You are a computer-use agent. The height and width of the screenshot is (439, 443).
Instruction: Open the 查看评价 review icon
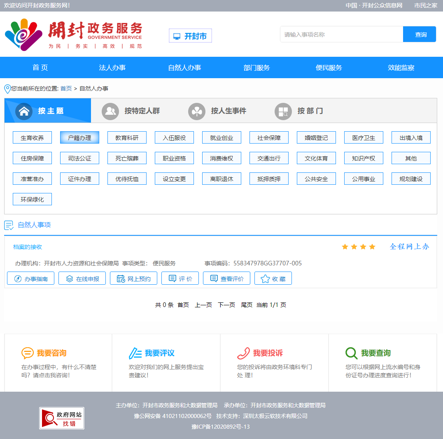coord(214,278)
